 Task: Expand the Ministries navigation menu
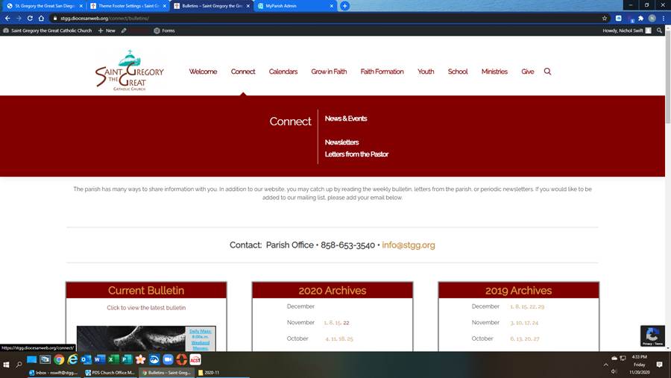coord(494,72)
